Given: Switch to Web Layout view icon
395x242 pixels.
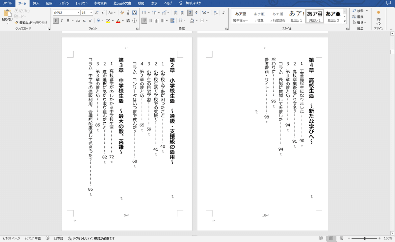Looking at the screenshot, I should [x=341, y=238].
